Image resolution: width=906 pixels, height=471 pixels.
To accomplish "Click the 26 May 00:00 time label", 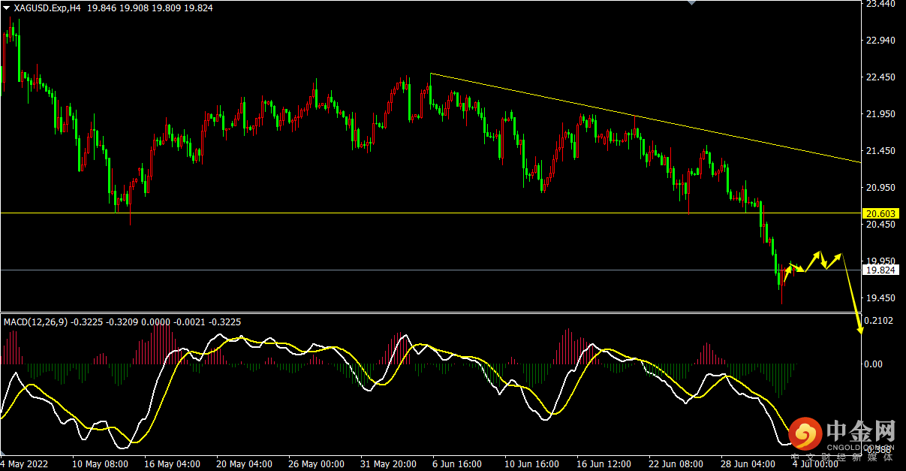I will pyautogui.click(x=316, y=464).
